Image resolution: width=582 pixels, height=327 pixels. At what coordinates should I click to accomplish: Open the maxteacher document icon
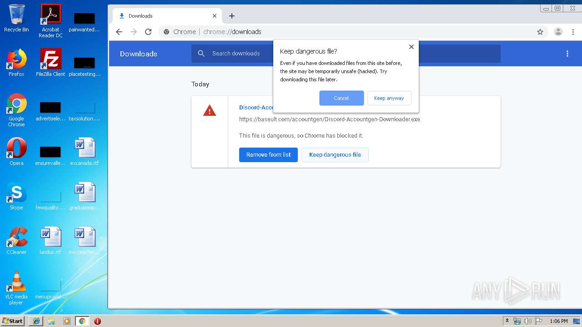point(85,241)
